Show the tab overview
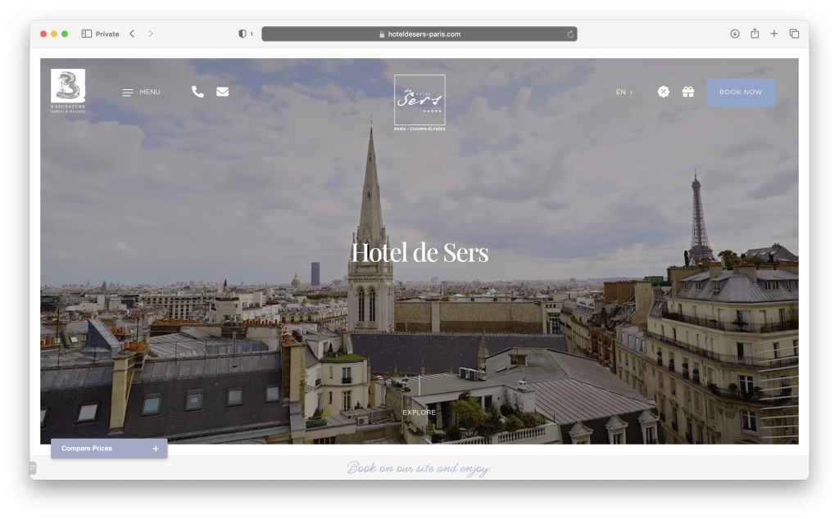 [794, 34]
